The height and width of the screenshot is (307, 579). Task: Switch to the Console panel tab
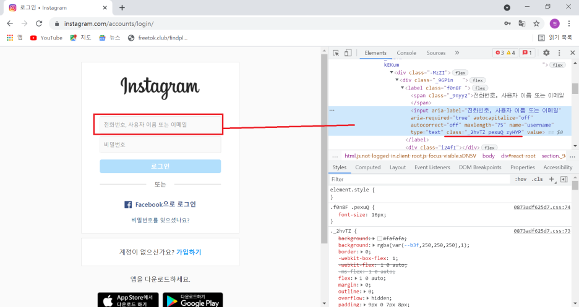[406, 53]
